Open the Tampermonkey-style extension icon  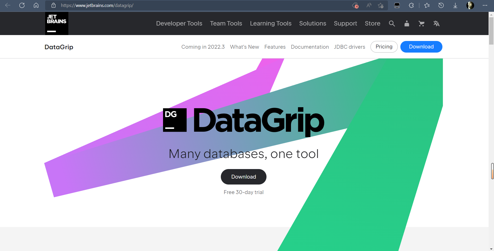click(x=397, y=5)
